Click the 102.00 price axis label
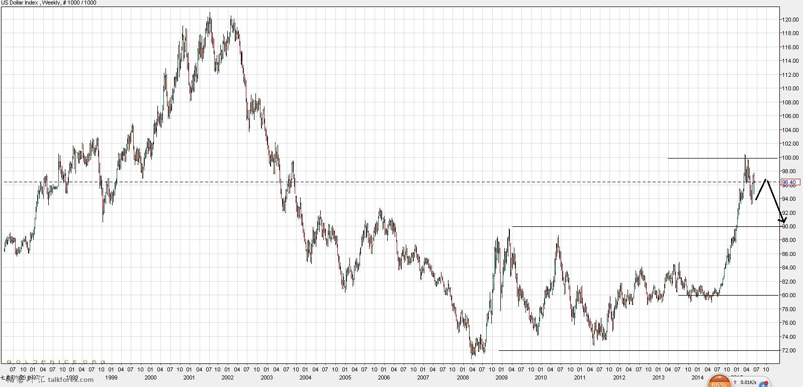Image resolution: width=803 pixels, height=387 pixels. point(789,144)
